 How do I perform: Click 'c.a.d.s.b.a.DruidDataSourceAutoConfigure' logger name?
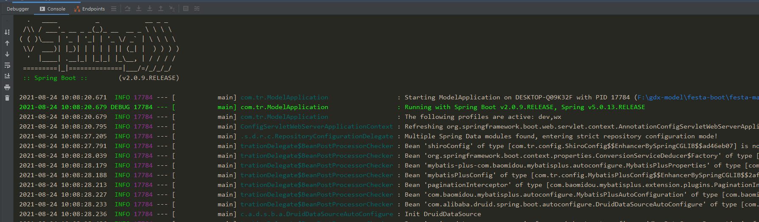pyautogui.click(x=316, y=214)
